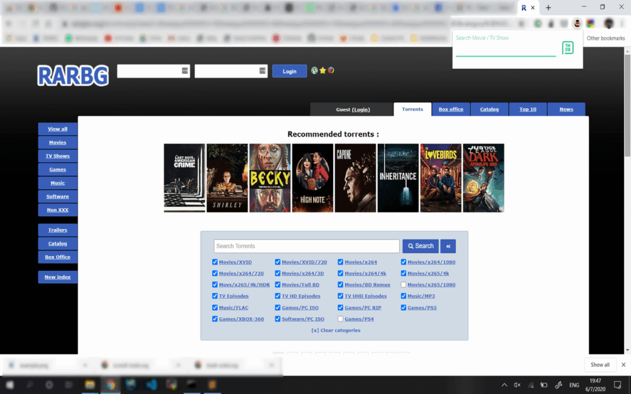Collapse category filters with « button
This screenshot has width=631, height=394.
click(x=448, y=246)
